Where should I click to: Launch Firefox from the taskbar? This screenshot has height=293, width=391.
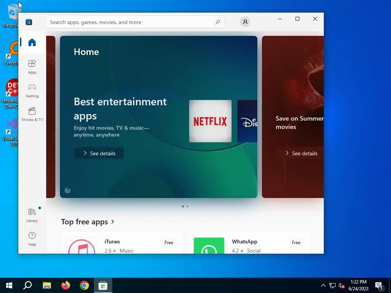pos(66,285)
